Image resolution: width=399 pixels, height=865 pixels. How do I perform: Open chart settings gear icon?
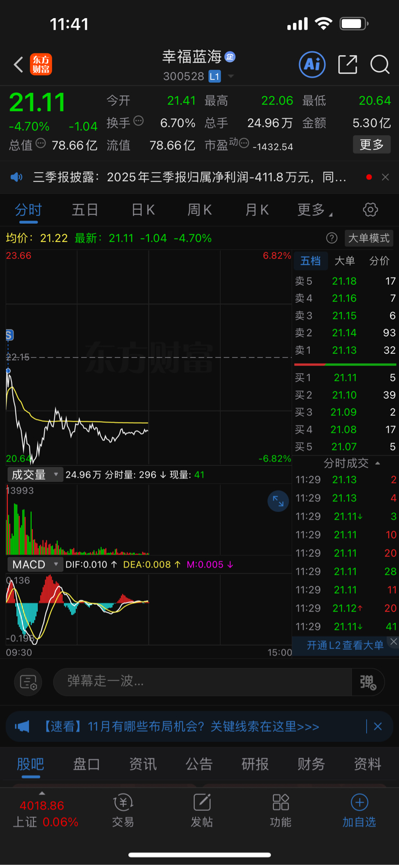[370, 210]
